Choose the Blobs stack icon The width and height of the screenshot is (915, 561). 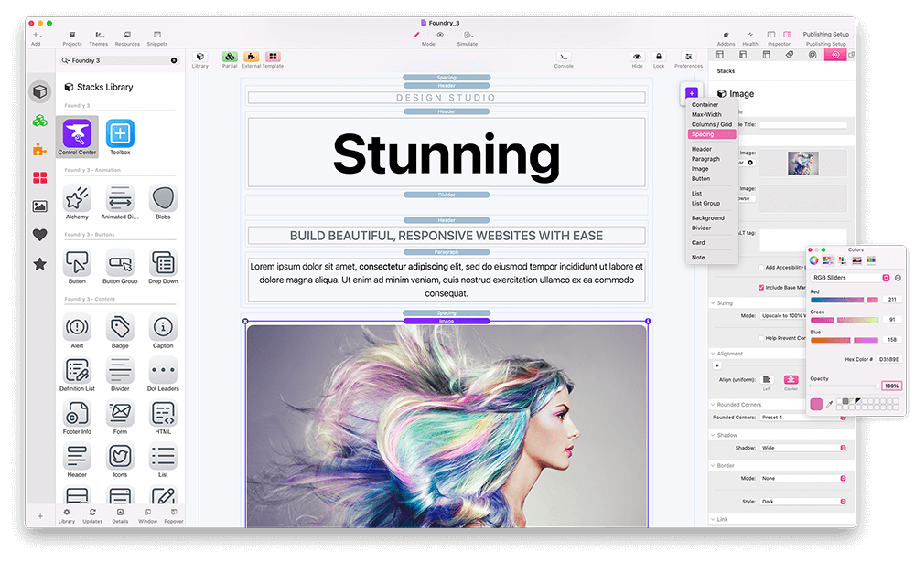click(x=163, y=202)
